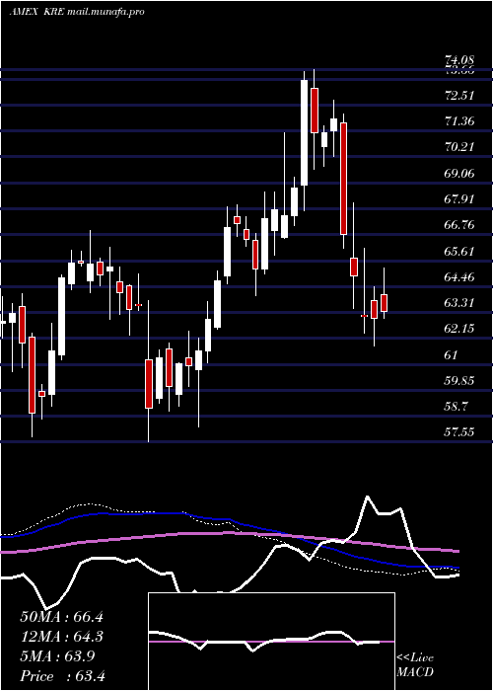Image resolution: width=493 pixels, height=691 pixels.
Task: Click the <<Live MACD label
Action: click(415, 664)
